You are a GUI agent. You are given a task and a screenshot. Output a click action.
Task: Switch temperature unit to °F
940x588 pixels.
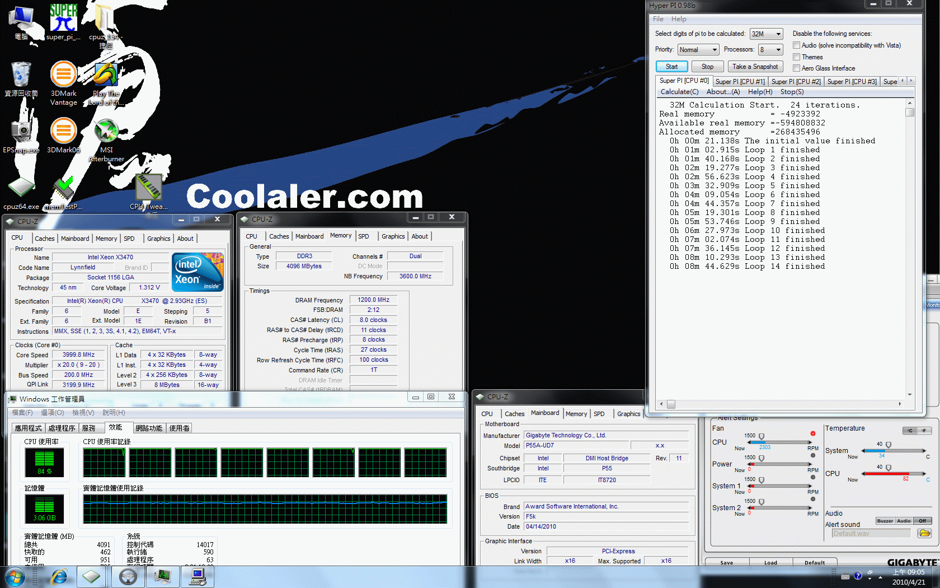pos(924,431)
